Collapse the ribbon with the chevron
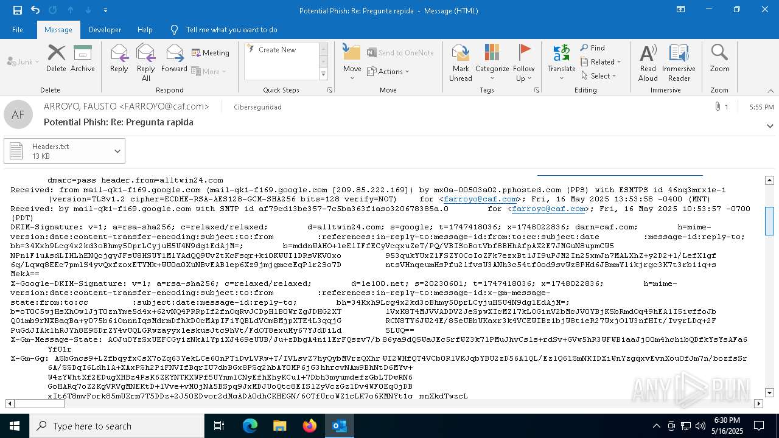Screen dimensions: 779x438 coord(770,91)
